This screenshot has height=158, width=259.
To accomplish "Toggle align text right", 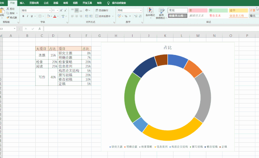I will [81, 16].
